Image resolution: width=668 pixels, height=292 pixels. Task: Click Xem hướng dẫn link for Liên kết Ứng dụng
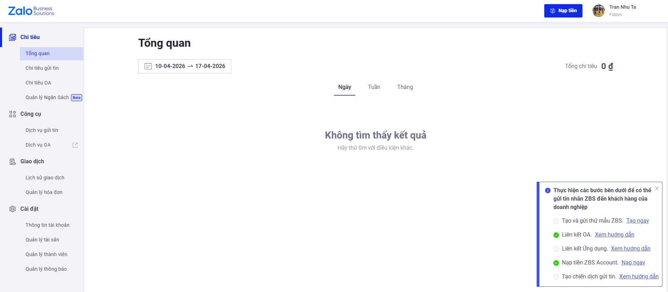click(631, 249)
